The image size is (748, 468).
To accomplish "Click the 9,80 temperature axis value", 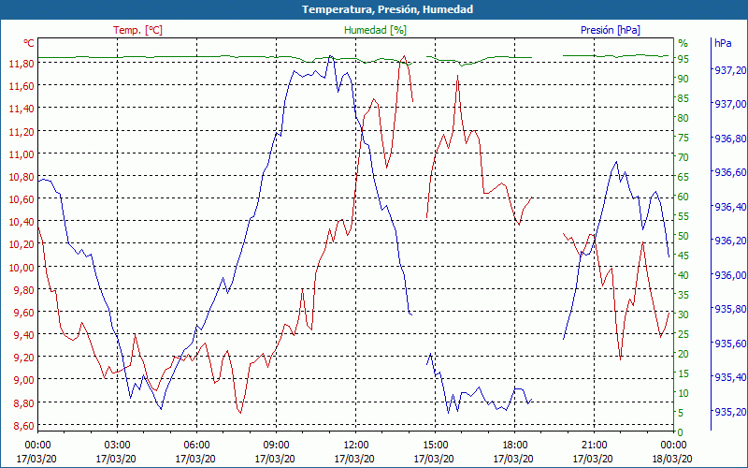I will 23,290.
